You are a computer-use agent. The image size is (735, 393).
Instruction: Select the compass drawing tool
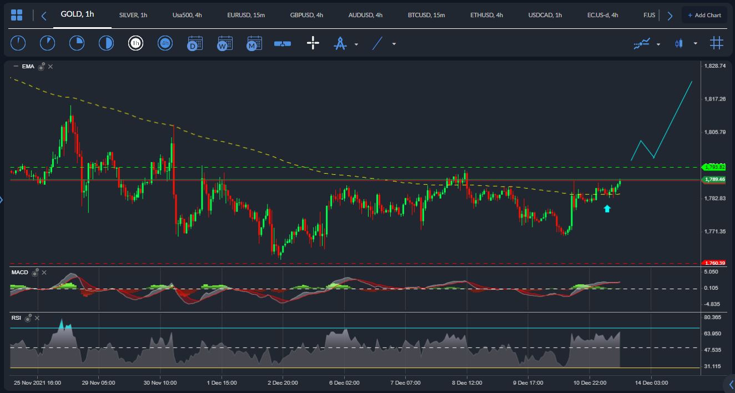[340, 43]
